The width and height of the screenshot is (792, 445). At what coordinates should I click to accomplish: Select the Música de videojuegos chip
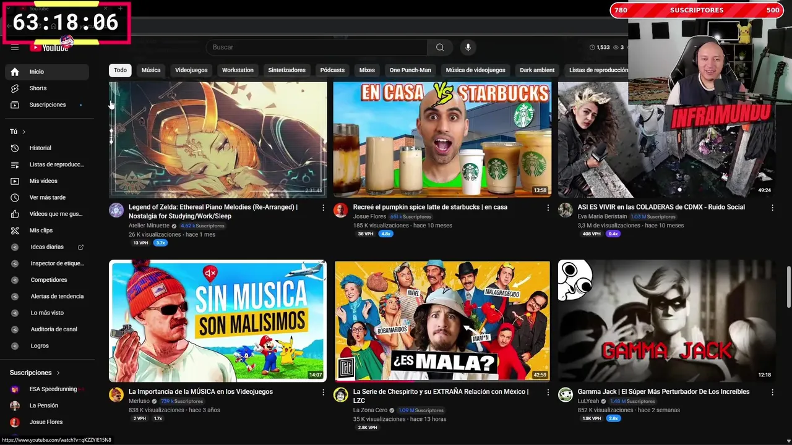[475, 70]
